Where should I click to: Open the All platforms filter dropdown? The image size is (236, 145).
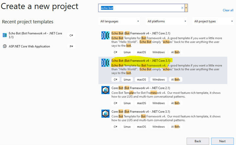click(x=166, y=21)
